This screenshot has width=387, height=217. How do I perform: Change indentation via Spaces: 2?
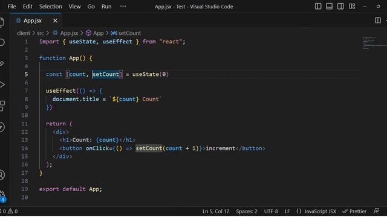[x=246, y=212]
